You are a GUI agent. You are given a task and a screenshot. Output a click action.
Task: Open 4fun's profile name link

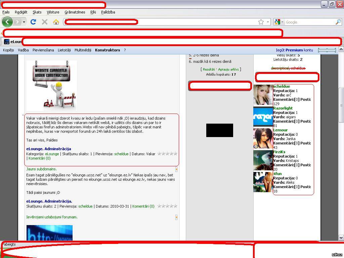(x=277, y=174)
